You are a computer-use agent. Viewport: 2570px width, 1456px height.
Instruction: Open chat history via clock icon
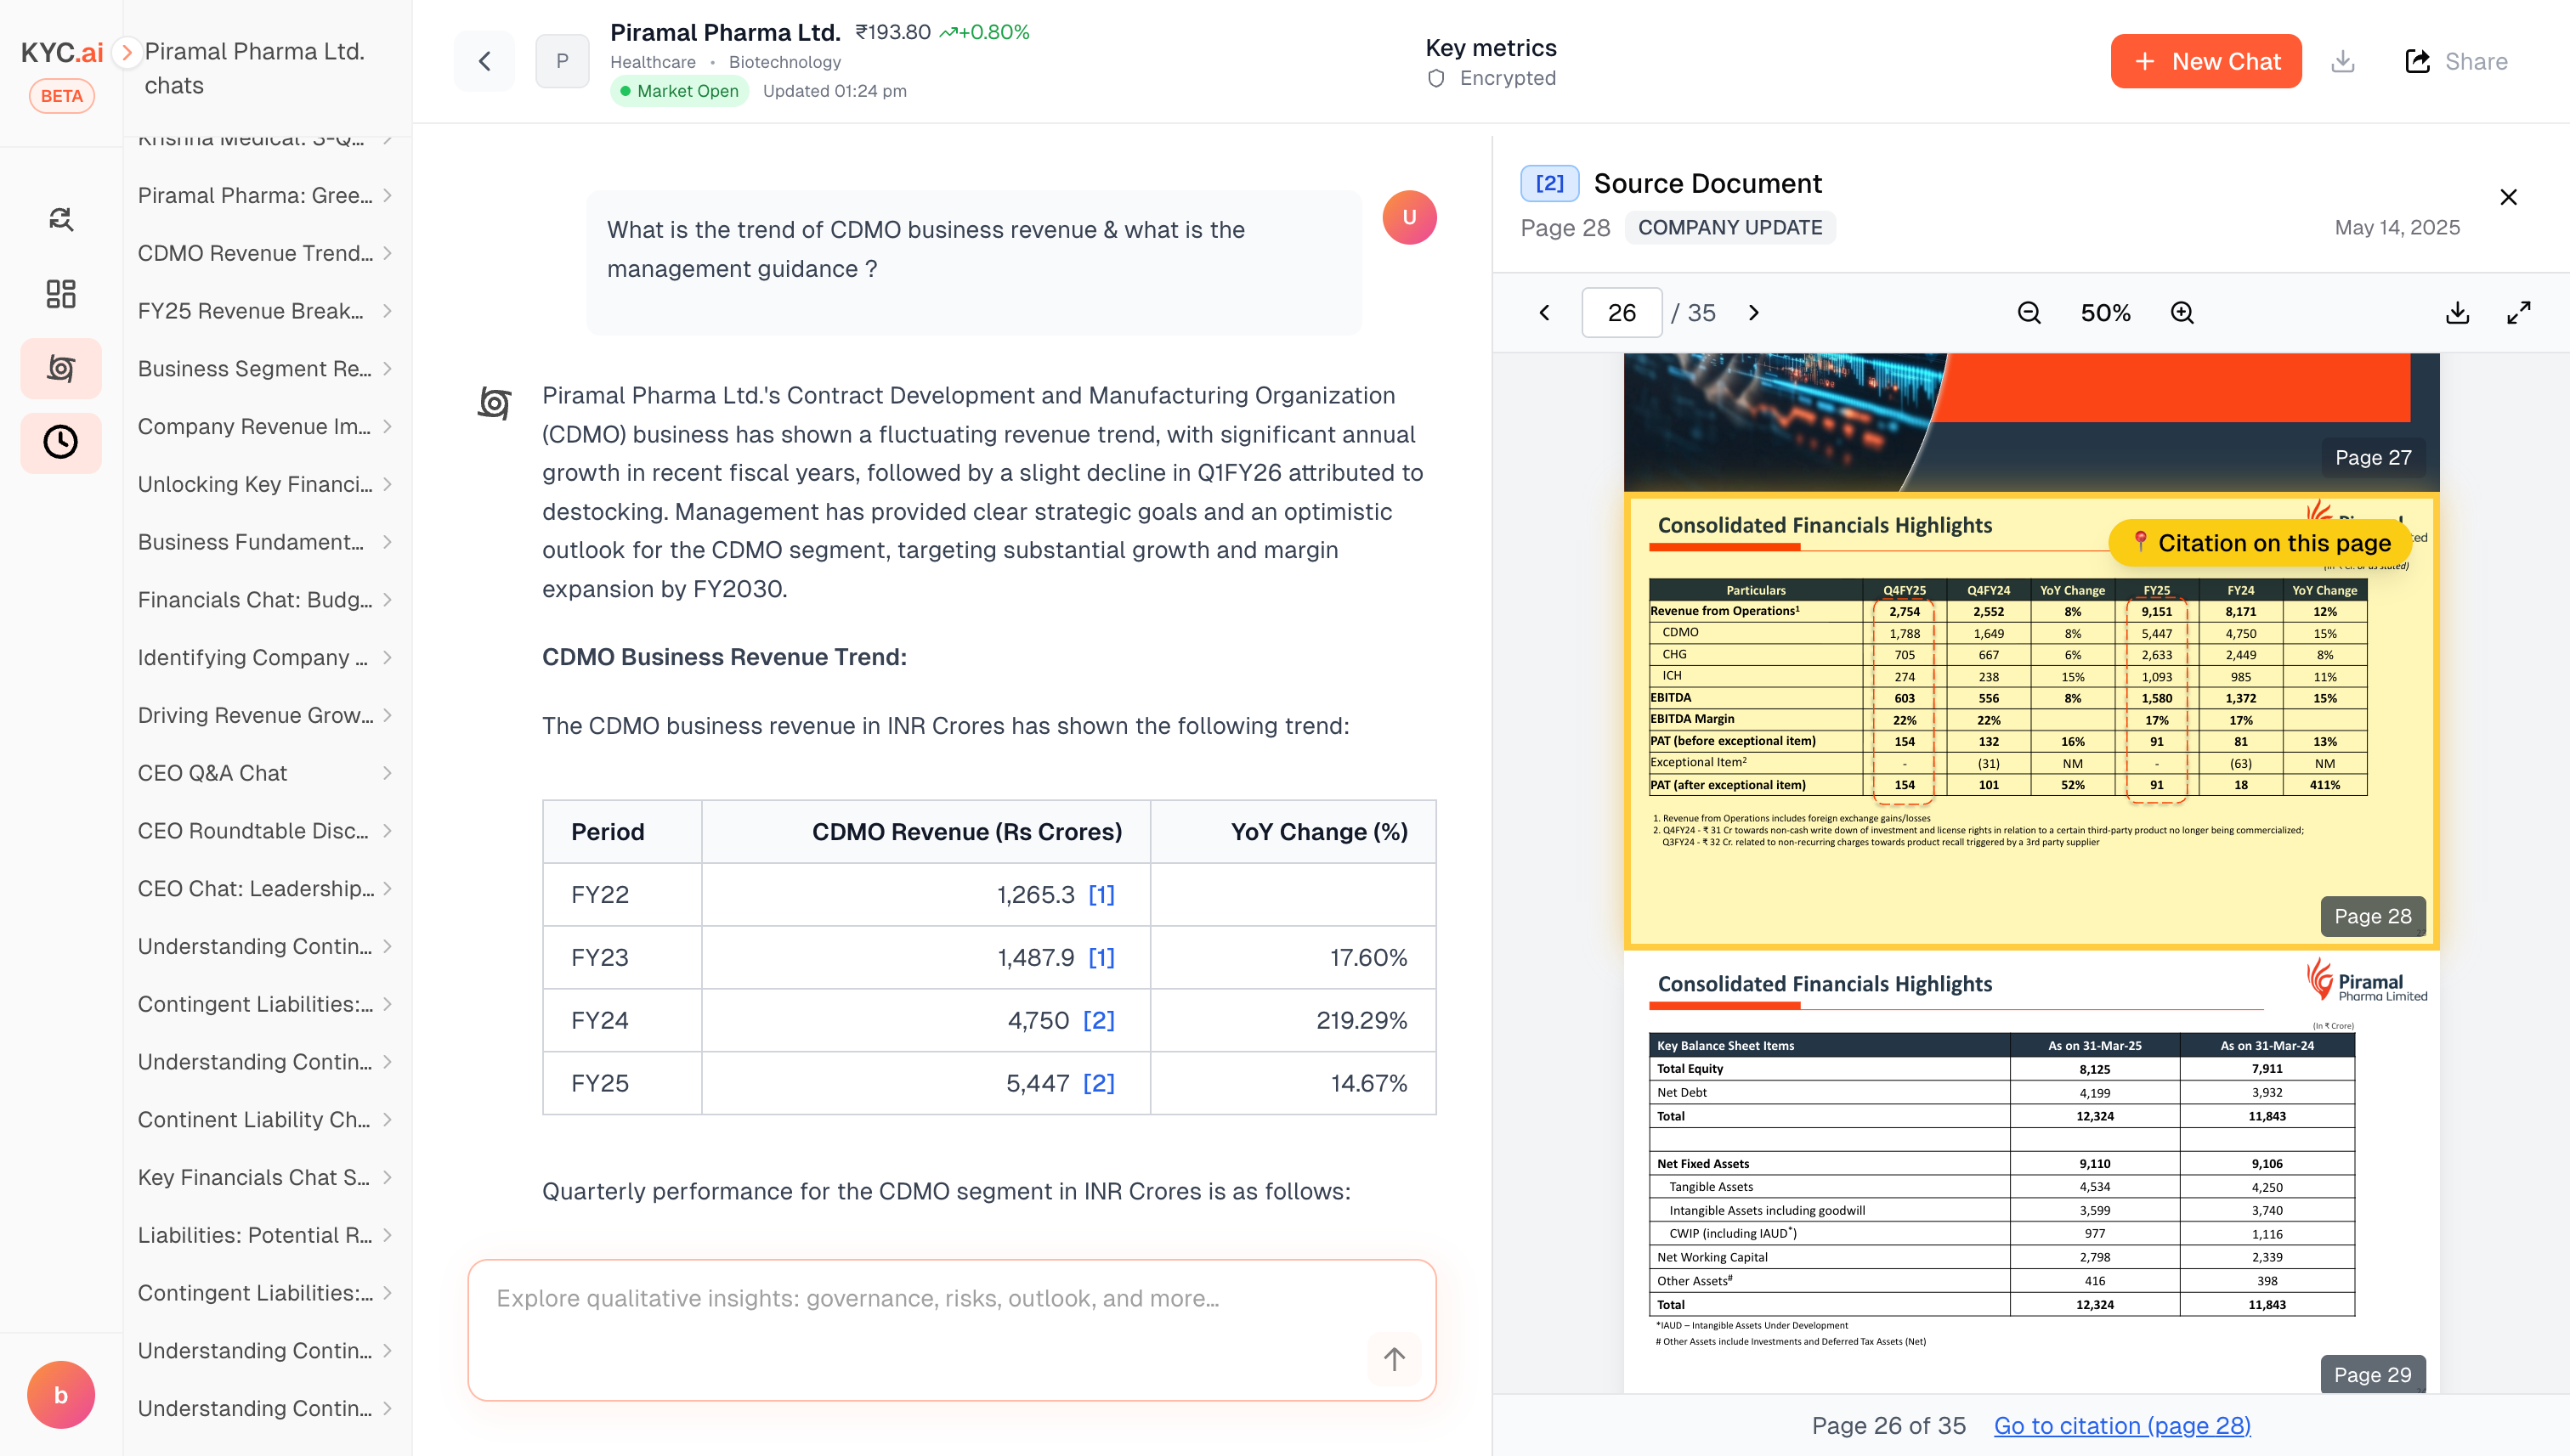[61, 442]
